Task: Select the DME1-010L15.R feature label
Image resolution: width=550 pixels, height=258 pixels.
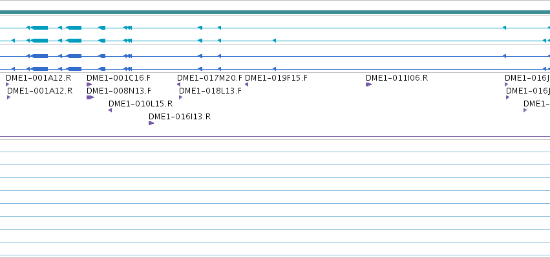Action: click(x=141, y=104)
